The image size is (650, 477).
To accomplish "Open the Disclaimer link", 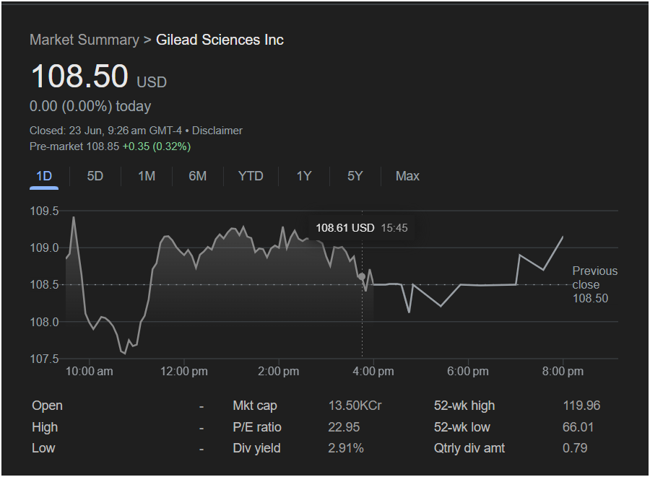I will click(217, 131).
